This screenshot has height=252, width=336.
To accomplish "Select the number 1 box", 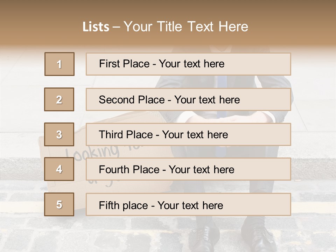I will coord(59,64).
